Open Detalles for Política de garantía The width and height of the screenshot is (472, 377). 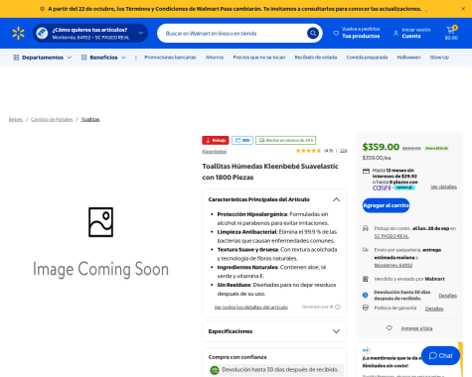[x=434, y=309]
